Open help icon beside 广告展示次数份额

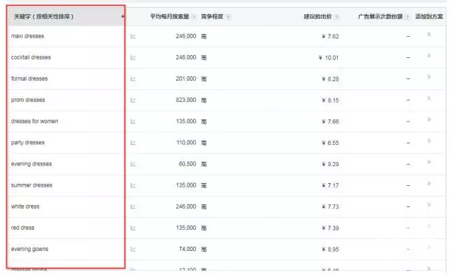coord(407,17)
